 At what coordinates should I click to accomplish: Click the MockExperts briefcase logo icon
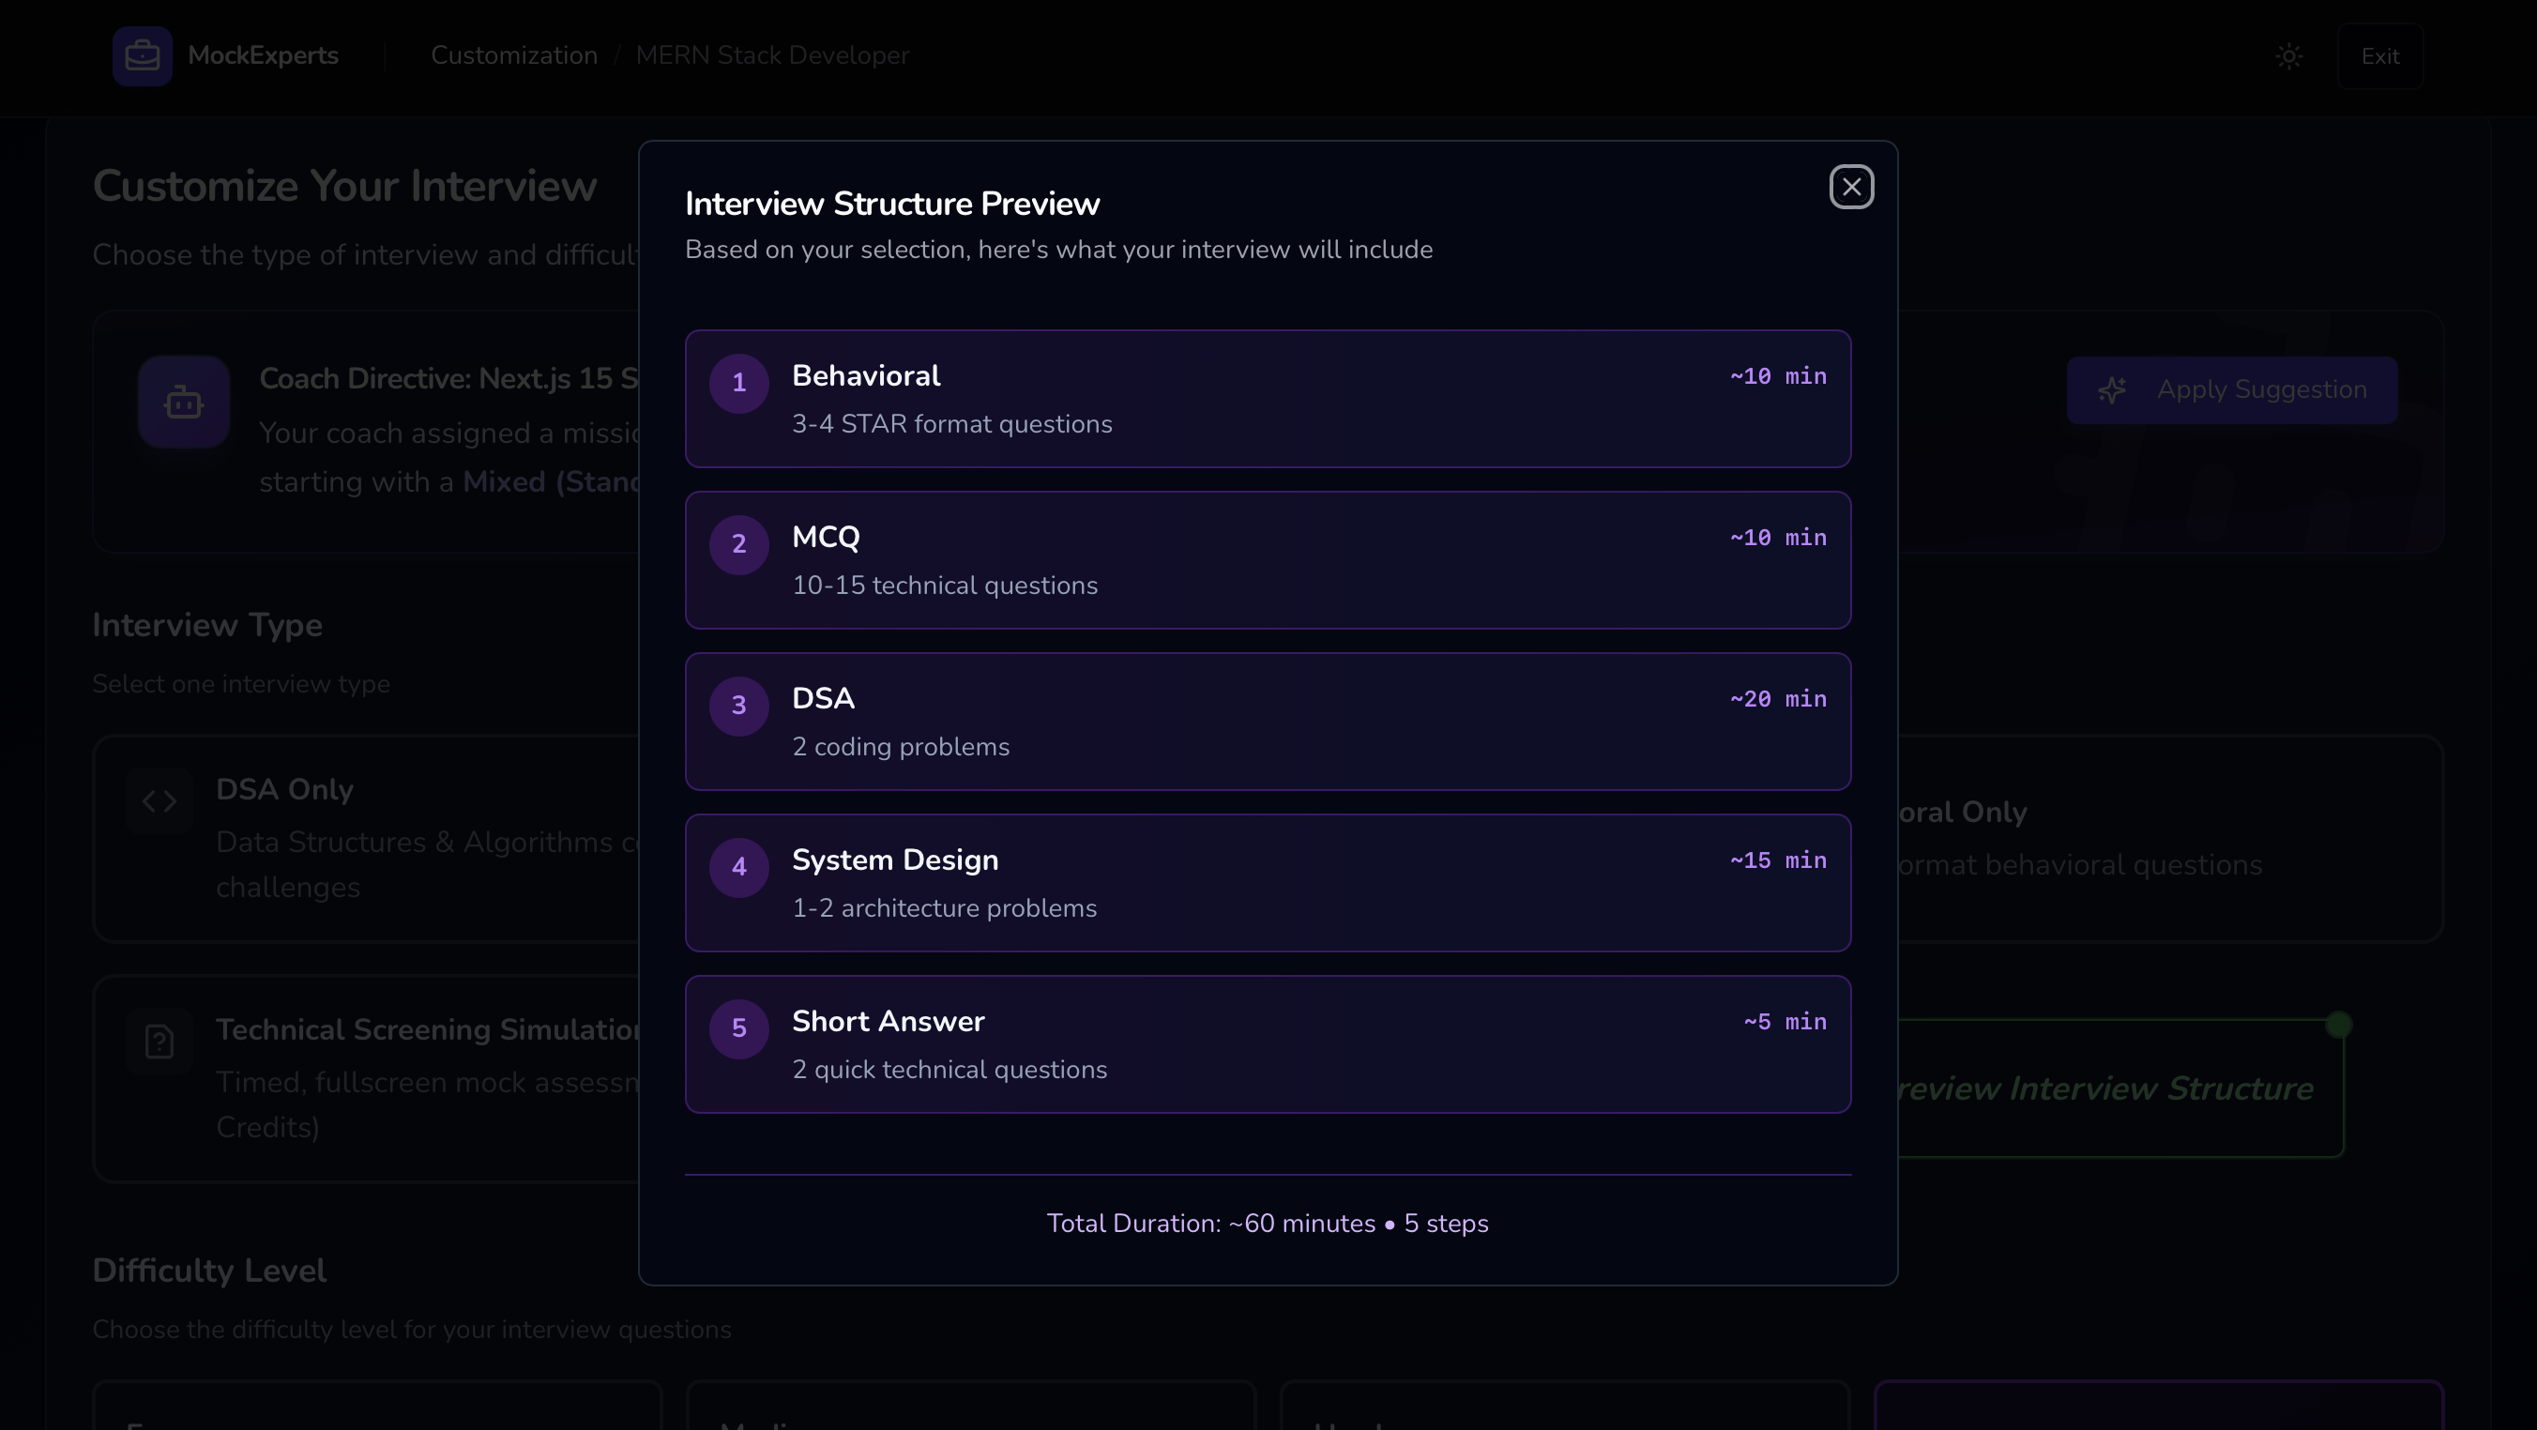pos(142,56)
